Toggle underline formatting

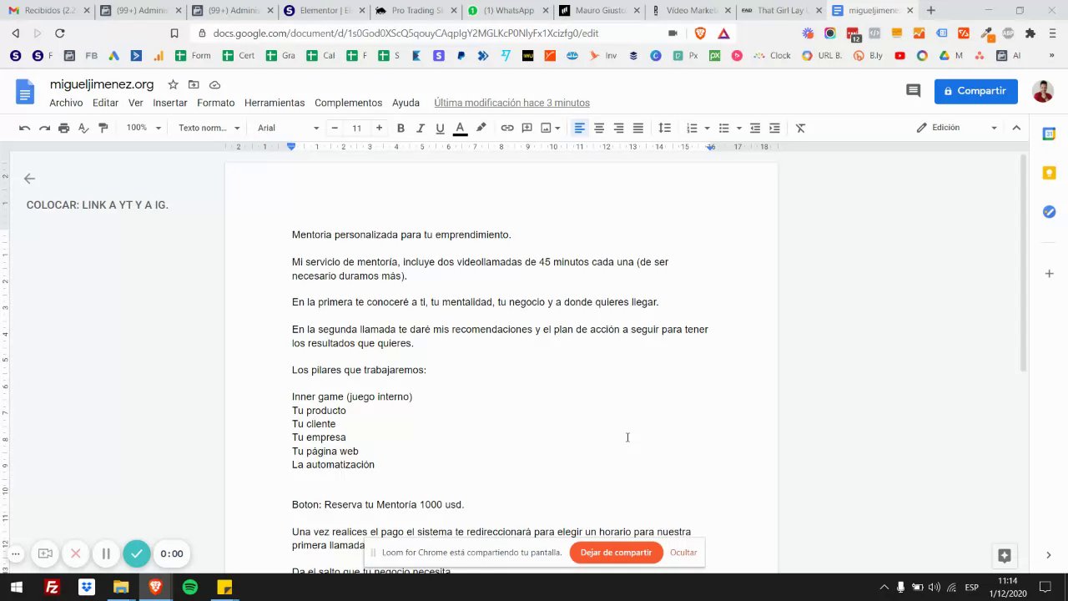[440, 128]
